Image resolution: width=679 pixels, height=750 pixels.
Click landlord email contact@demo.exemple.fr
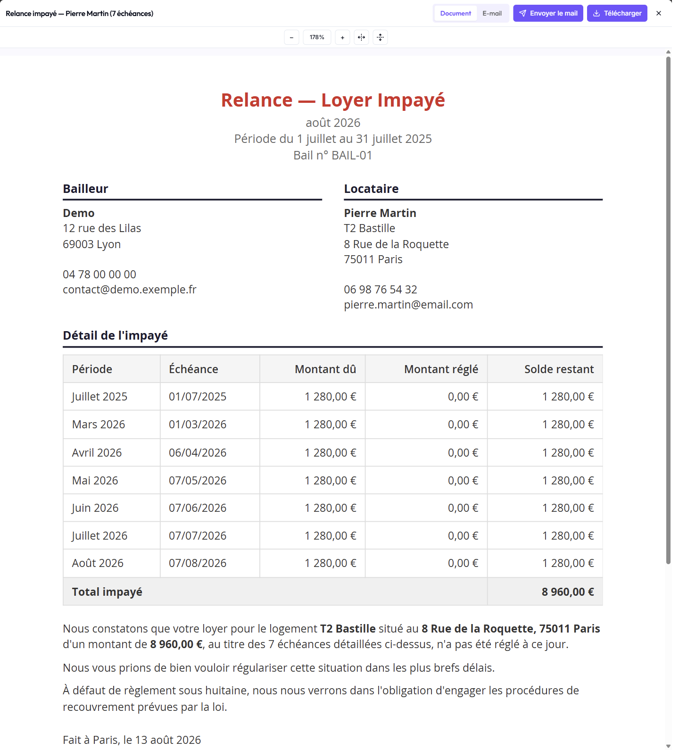pyautogui.click(x=130, y=290)
